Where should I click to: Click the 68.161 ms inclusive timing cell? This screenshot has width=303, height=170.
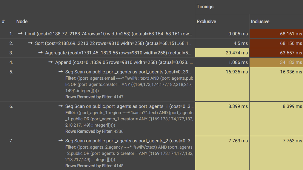tap(276, 34)
